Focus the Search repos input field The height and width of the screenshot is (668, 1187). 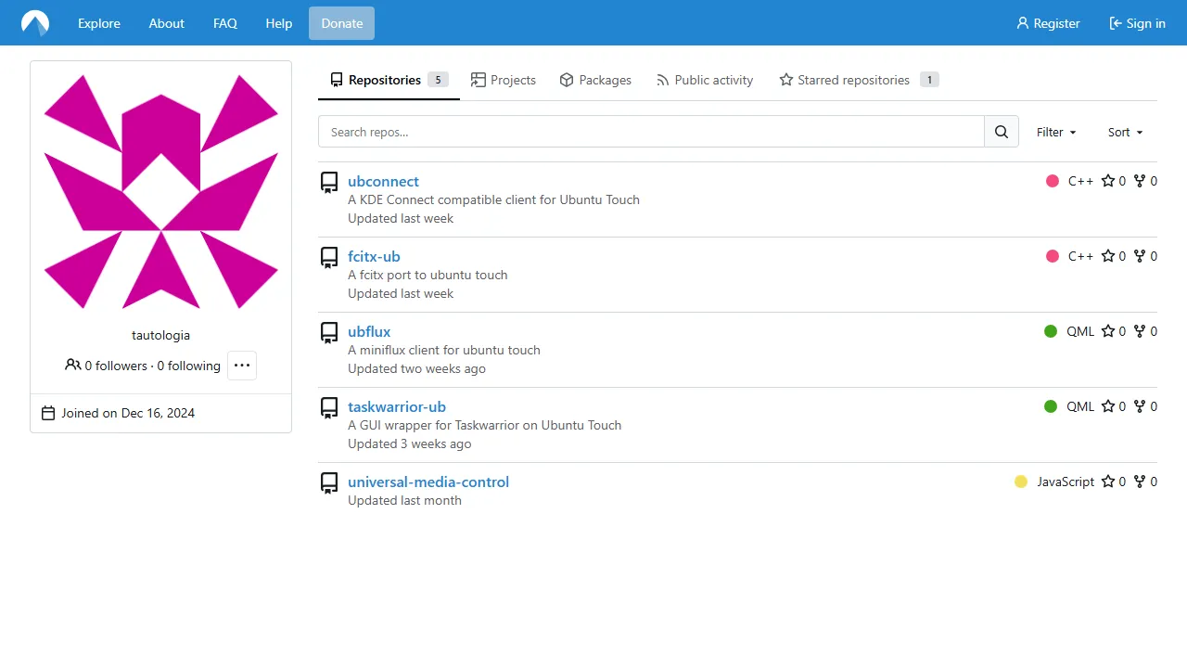[x=651, y=132]
